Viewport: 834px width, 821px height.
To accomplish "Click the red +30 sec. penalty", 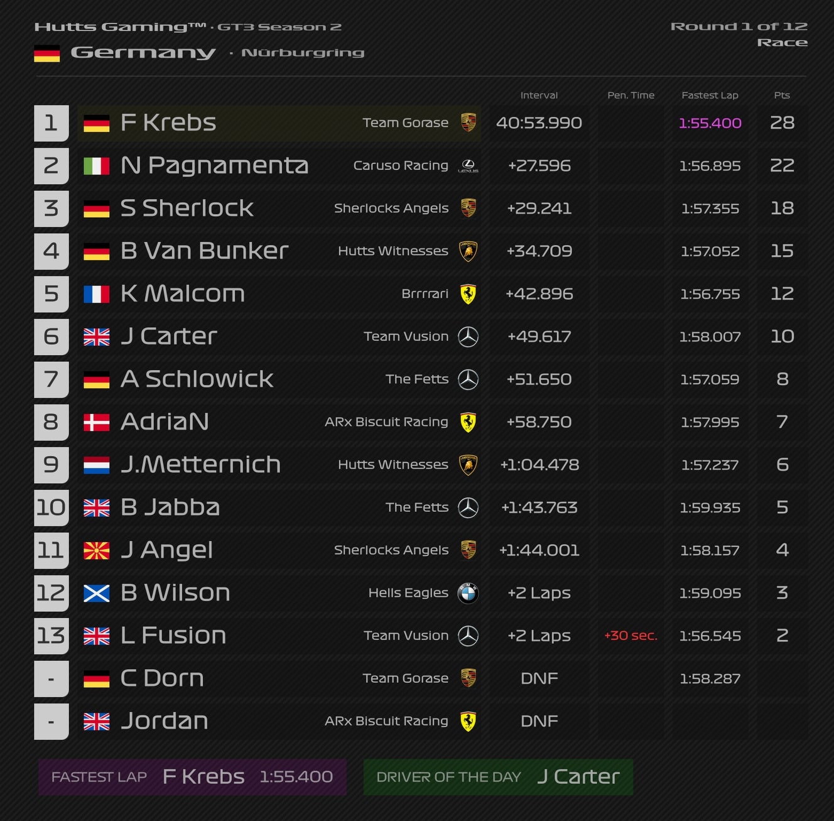I will (x=631, y=636).
